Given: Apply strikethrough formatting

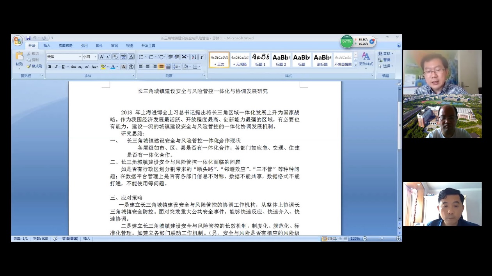Looking at the screenshot, I should pos(73,67).
